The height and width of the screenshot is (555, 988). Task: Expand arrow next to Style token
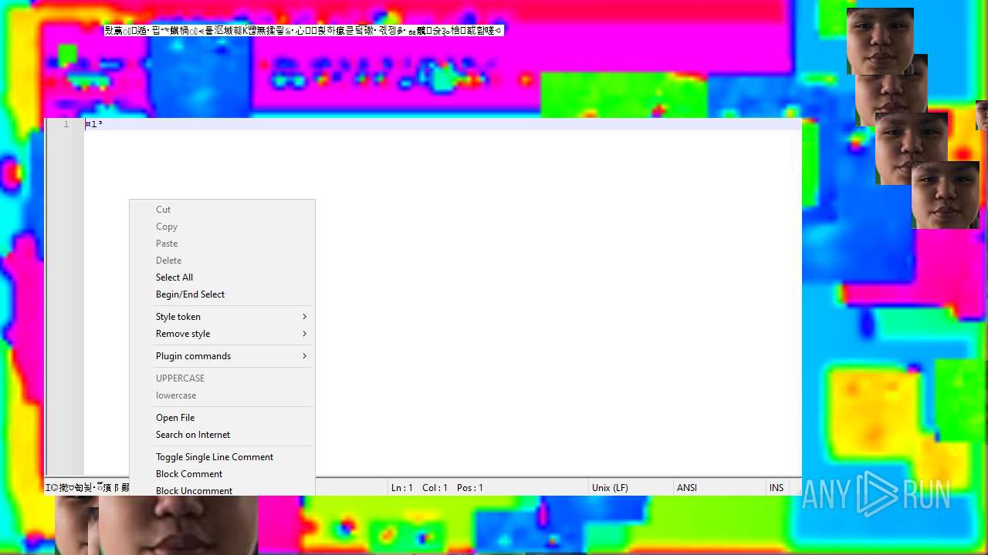point(305,317)
